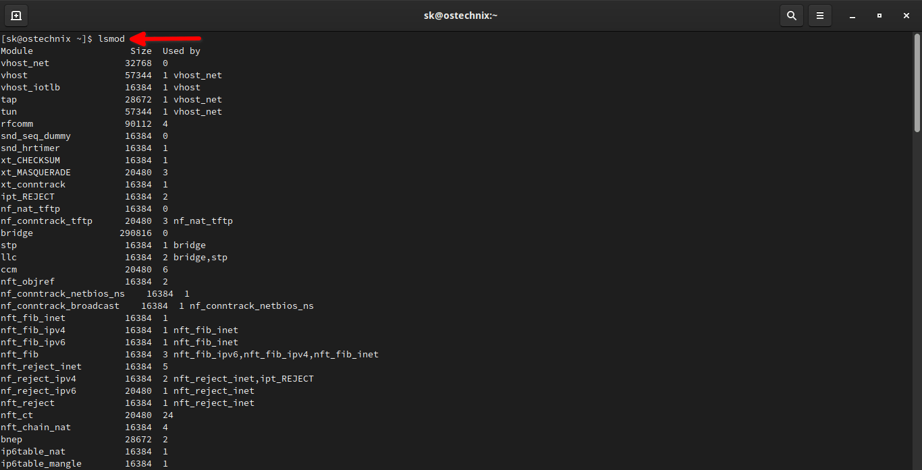The image size is (922, 470).
Task: Click the sk@ostechnix:~ window title
Action: [x=460, y=15]
